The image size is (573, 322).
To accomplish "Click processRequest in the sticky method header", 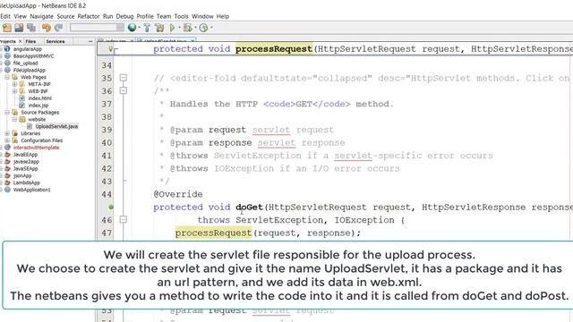I will click(x=274, y=48).
